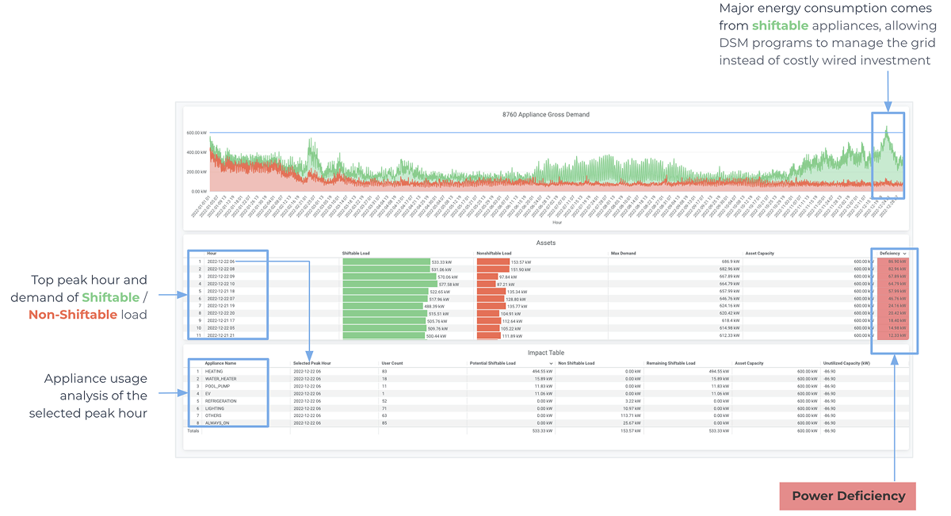
Task: Click the December demand peak on chart
Action: pyautogui.click(x=887, y=131)
